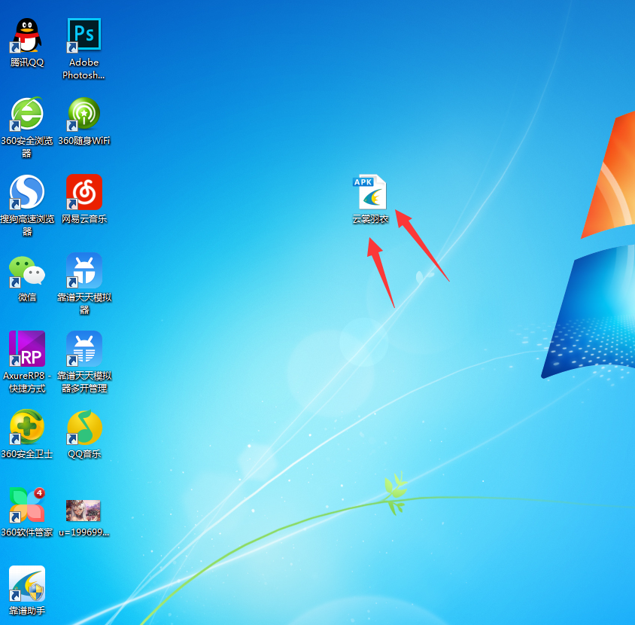The height and width of the screenshot is (625, 635).
Task: Select the Adobe Photoshop shortcut icon
Action: 84,35
